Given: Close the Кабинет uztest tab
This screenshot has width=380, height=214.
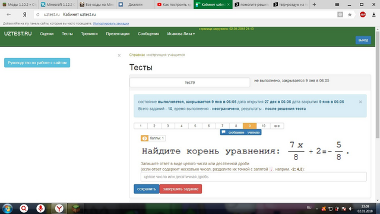Looking at the screenshot, I should [228, 5].
